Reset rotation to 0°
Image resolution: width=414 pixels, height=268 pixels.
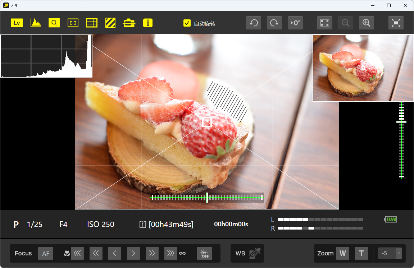click(x=295, y=23)
